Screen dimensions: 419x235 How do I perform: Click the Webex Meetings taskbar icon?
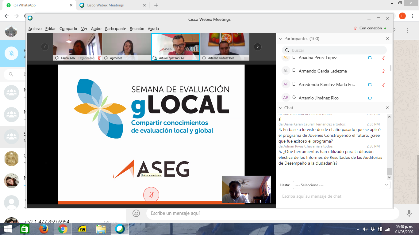(120, 229)
